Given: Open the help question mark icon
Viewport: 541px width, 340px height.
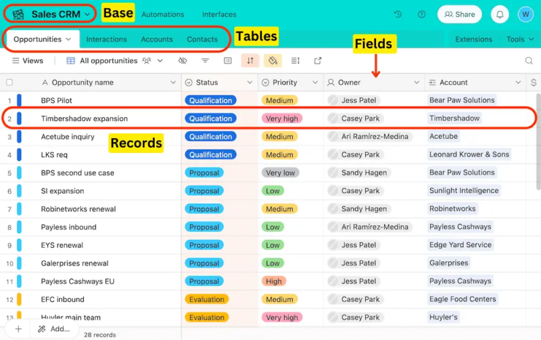Looking at the screenshot, I should 421,14.
